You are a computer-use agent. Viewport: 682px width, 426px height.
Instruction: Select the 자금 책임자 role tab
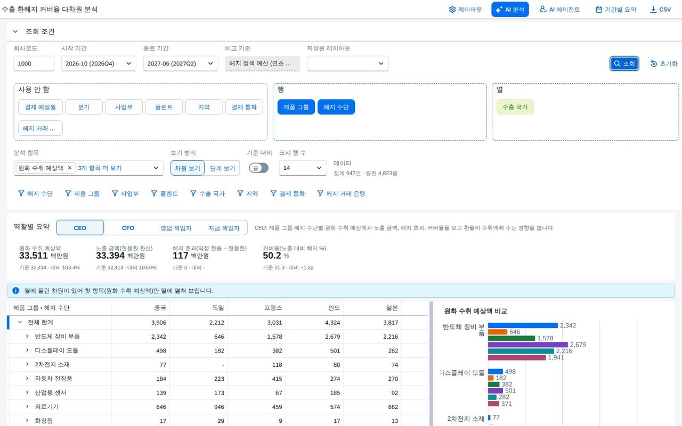coord(224,228)
